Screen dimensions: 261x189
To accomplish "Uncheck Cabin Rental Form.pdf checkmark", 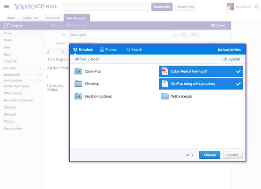I will 238,71.
